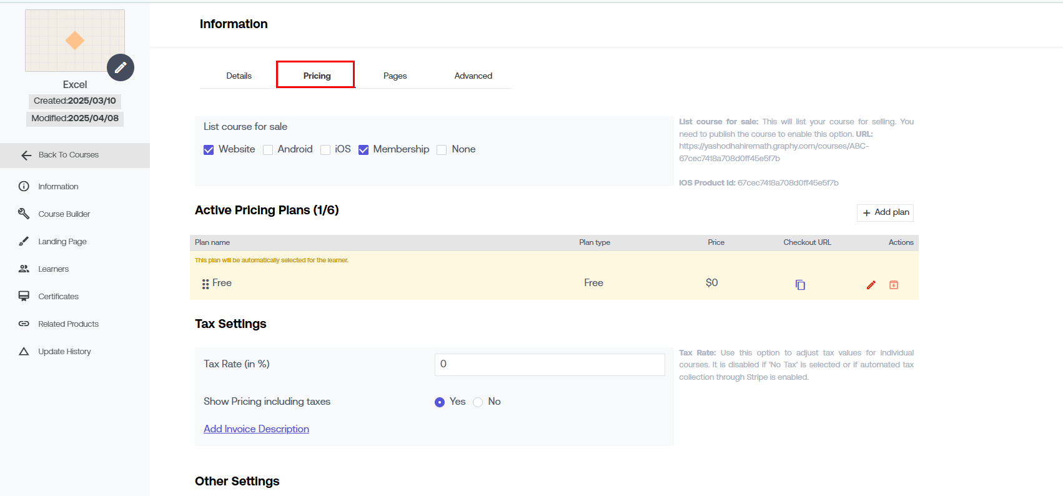Click the Add plan button

pos(885,212)
